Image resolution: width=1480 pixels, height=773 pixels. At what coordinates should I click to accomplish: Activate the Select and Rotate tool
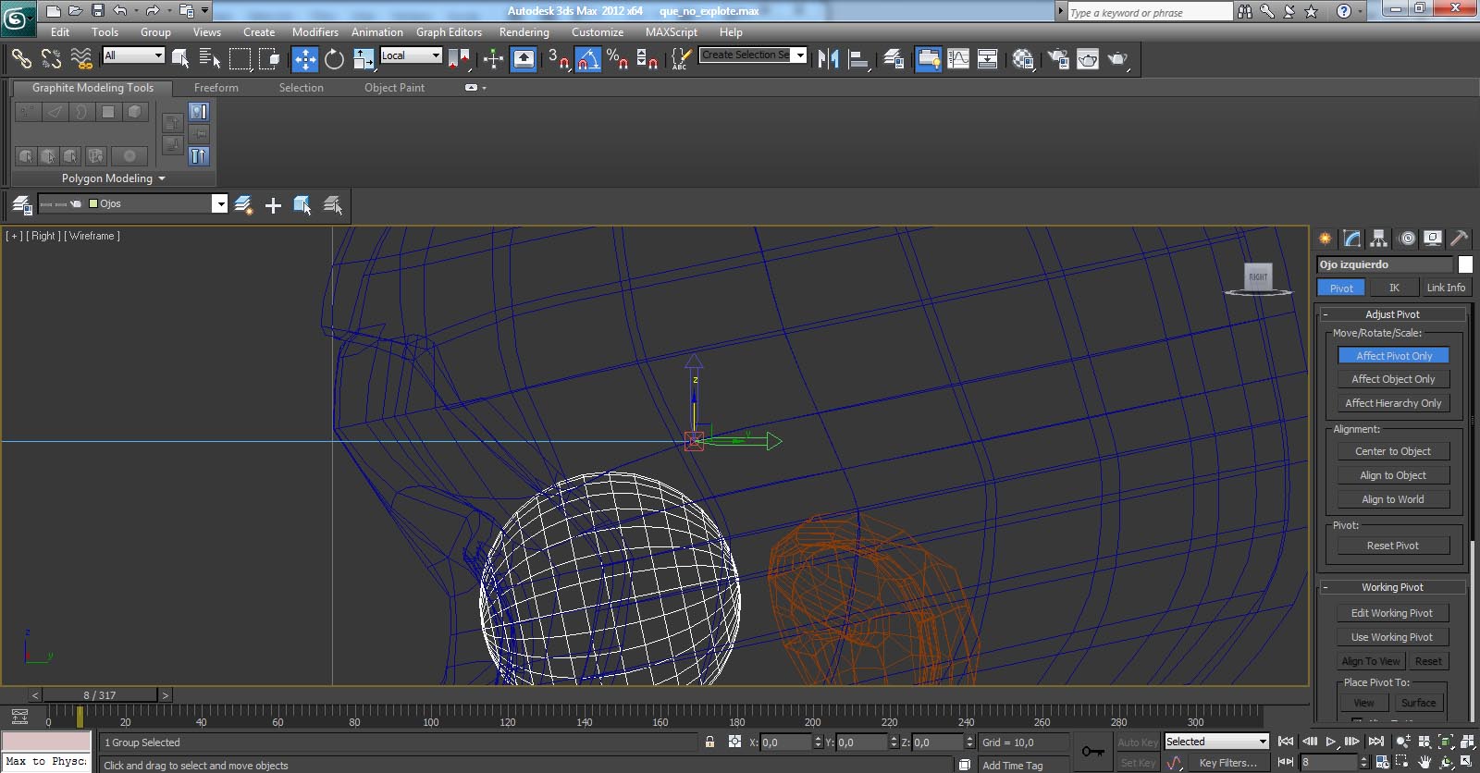coord(334,59)
